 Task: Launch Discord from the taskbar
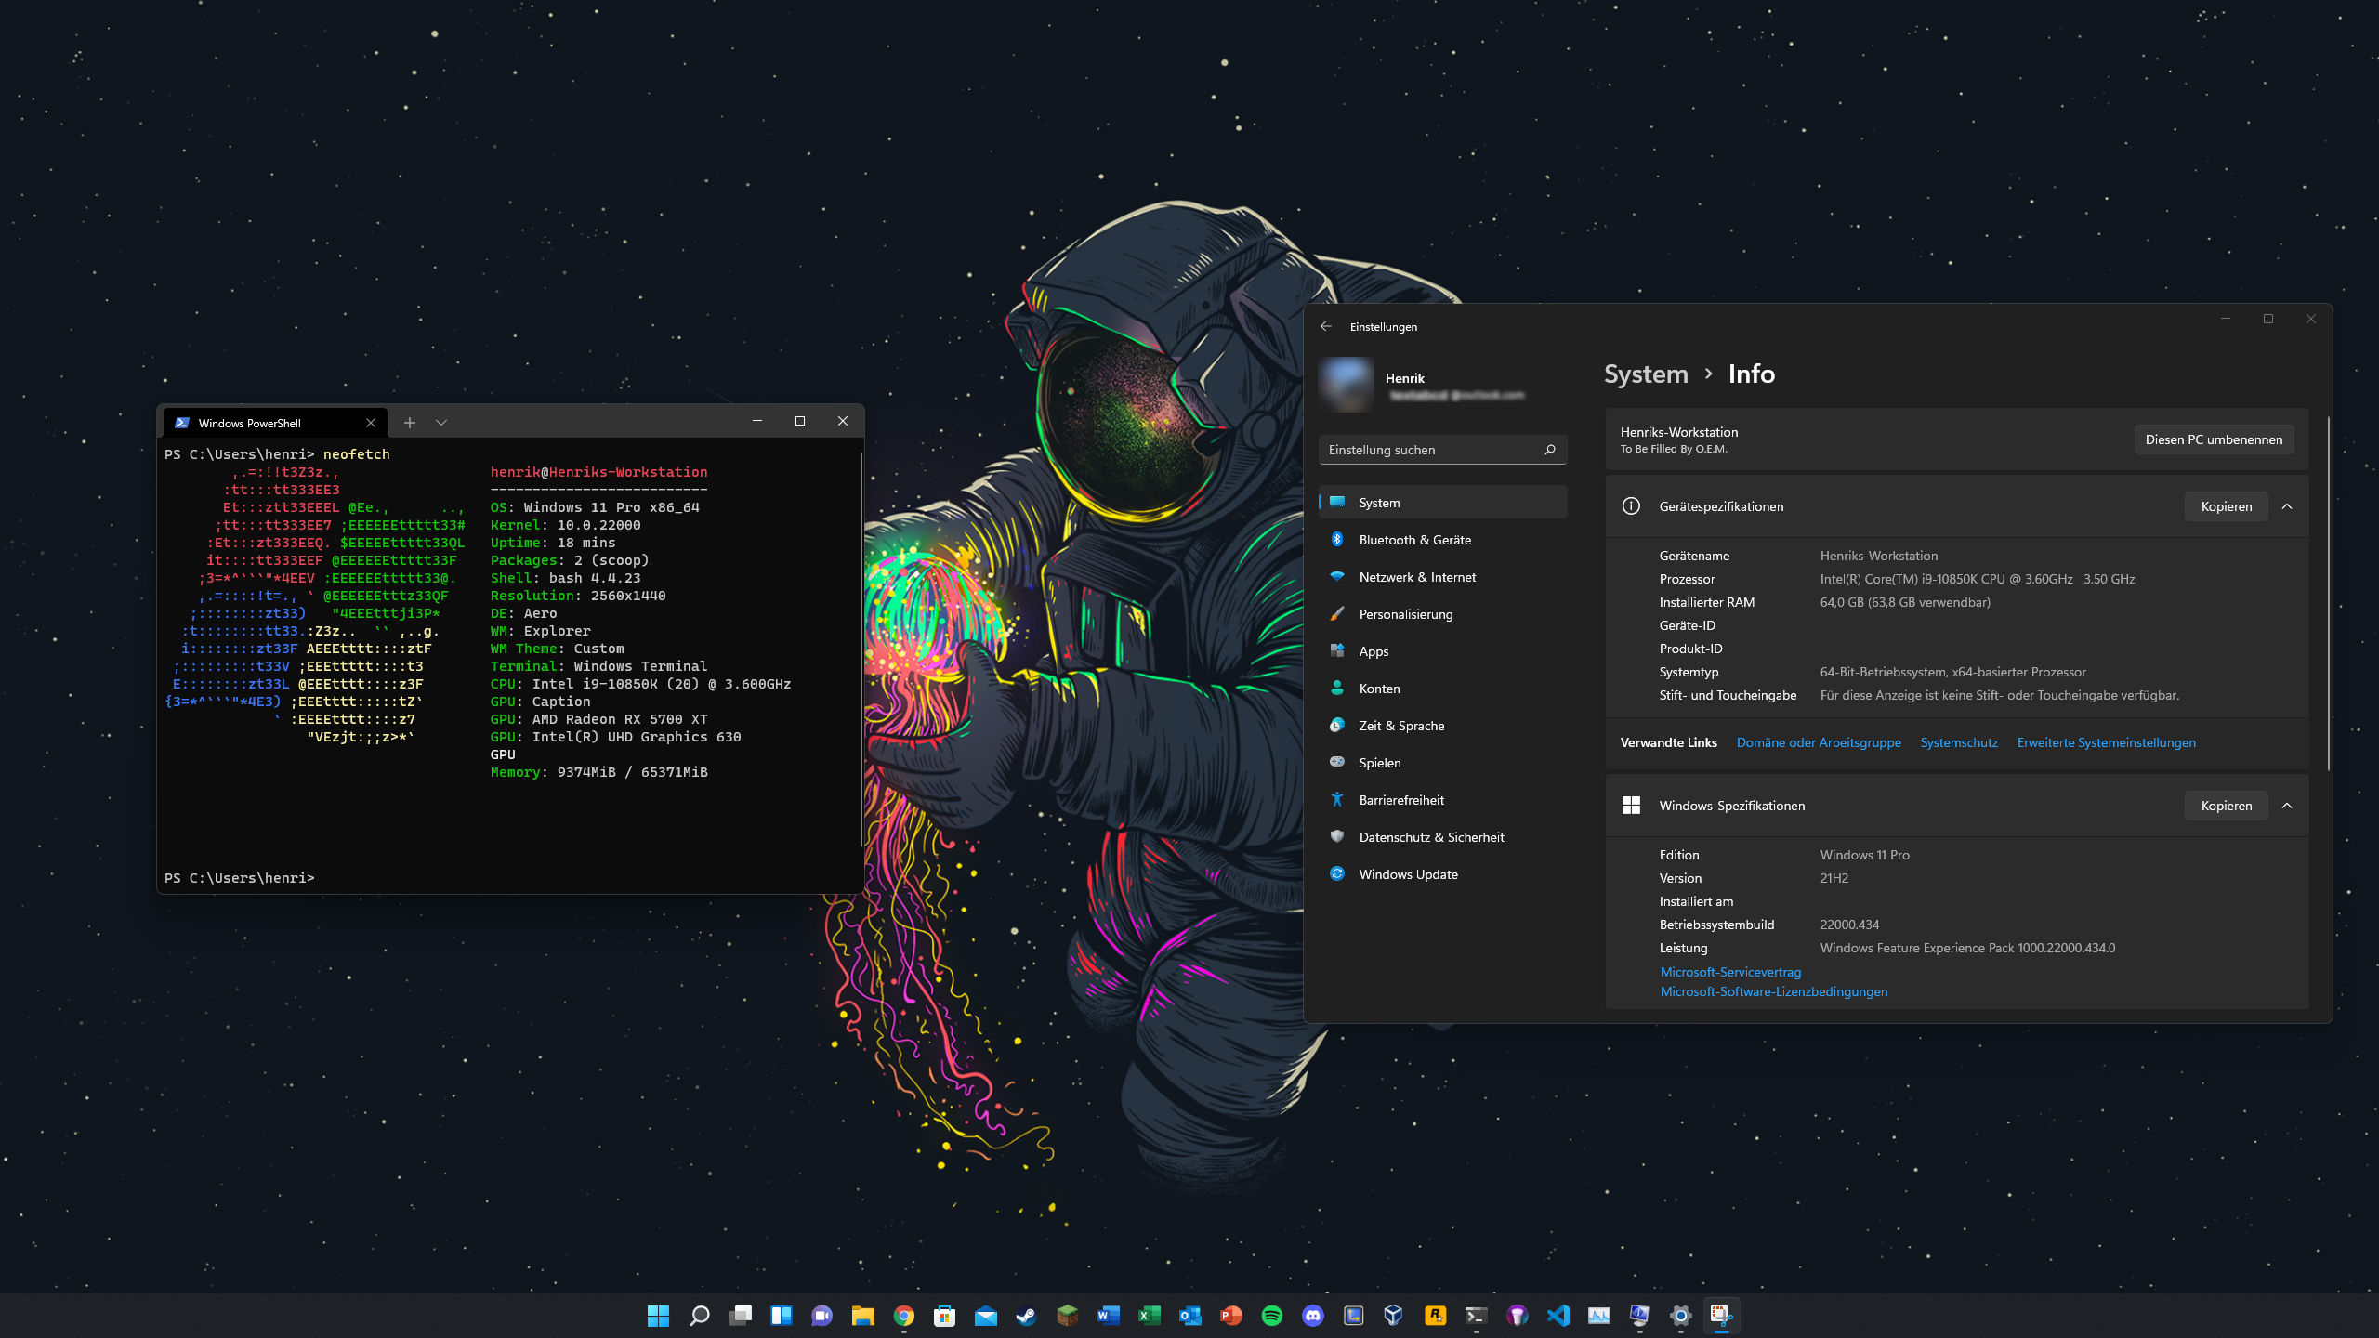click(x=1313, y=1316)
